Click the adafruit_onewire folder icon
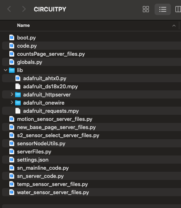 click(x=18, y=103)
